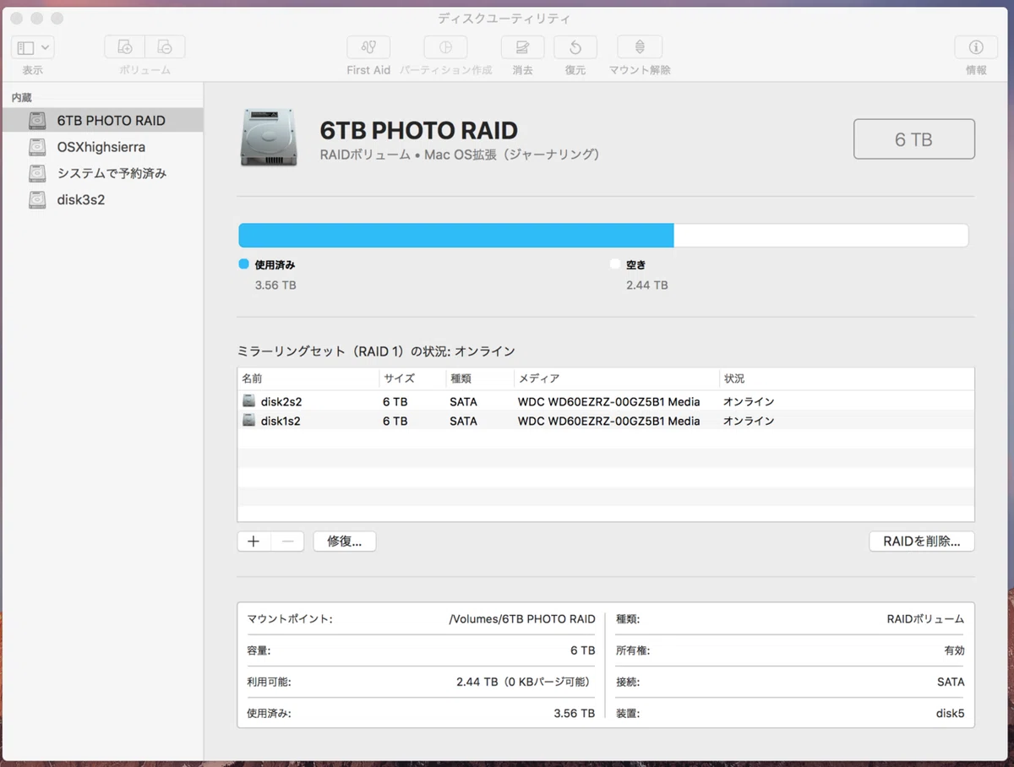
Task: Run First Aid on the volume
Action: click(x=368, y=47)
